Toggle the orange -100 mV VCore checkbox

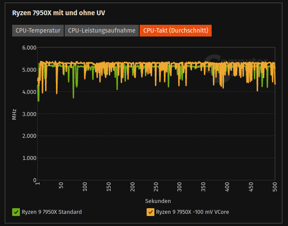point(151,212)
